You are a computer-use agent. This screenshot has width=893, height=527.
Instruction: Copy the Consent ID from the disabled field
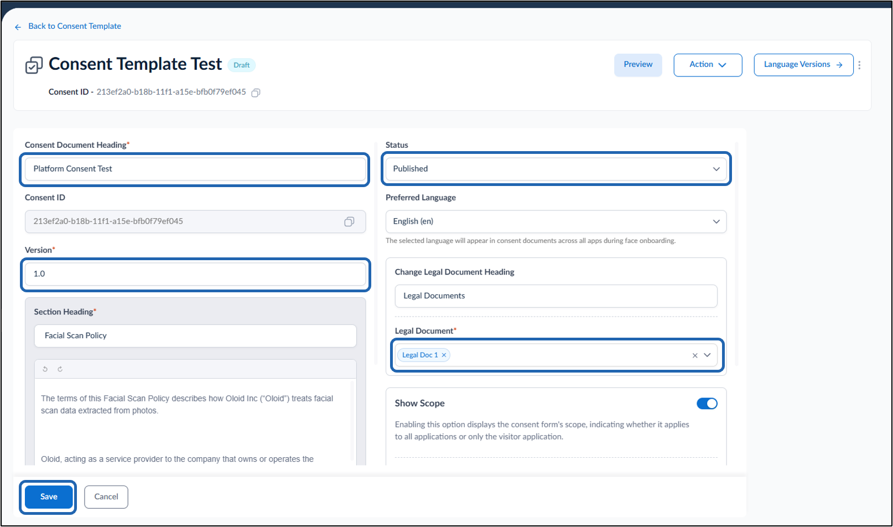tap(349, 221)
